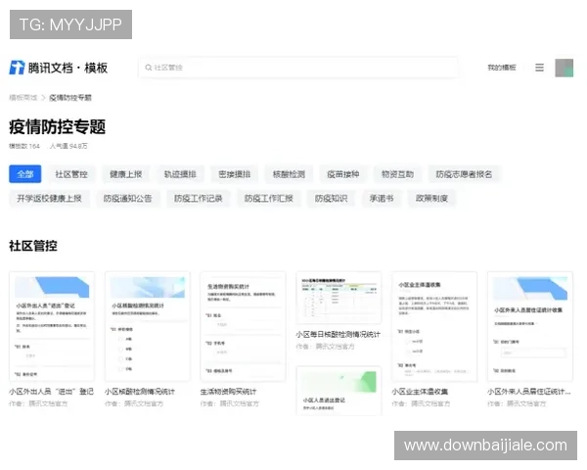
Task: Click the 社区管控 section heading
Action: point(33,246)
